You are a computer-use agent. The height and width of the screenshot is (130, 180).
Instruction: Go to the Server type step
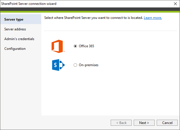pyautogui.click(x=14, y=19)
